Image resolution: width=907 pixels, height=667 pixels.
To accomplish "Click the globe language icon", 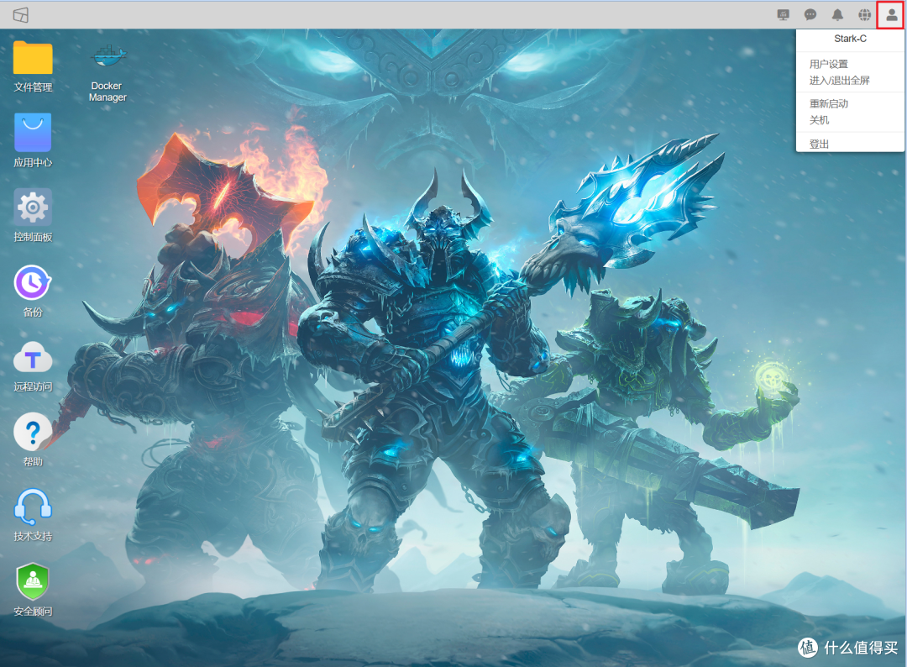I will point(865,15).
